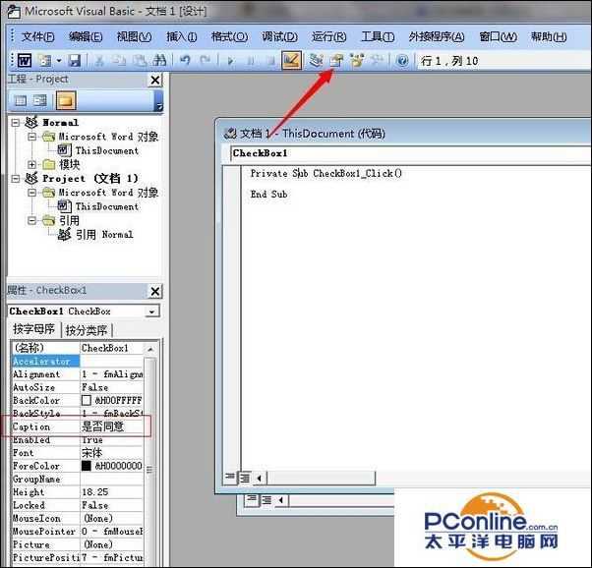Screen dimensions: 592x568
Task: Toggle Folders view in Project panel
Action: pos(65,100)
